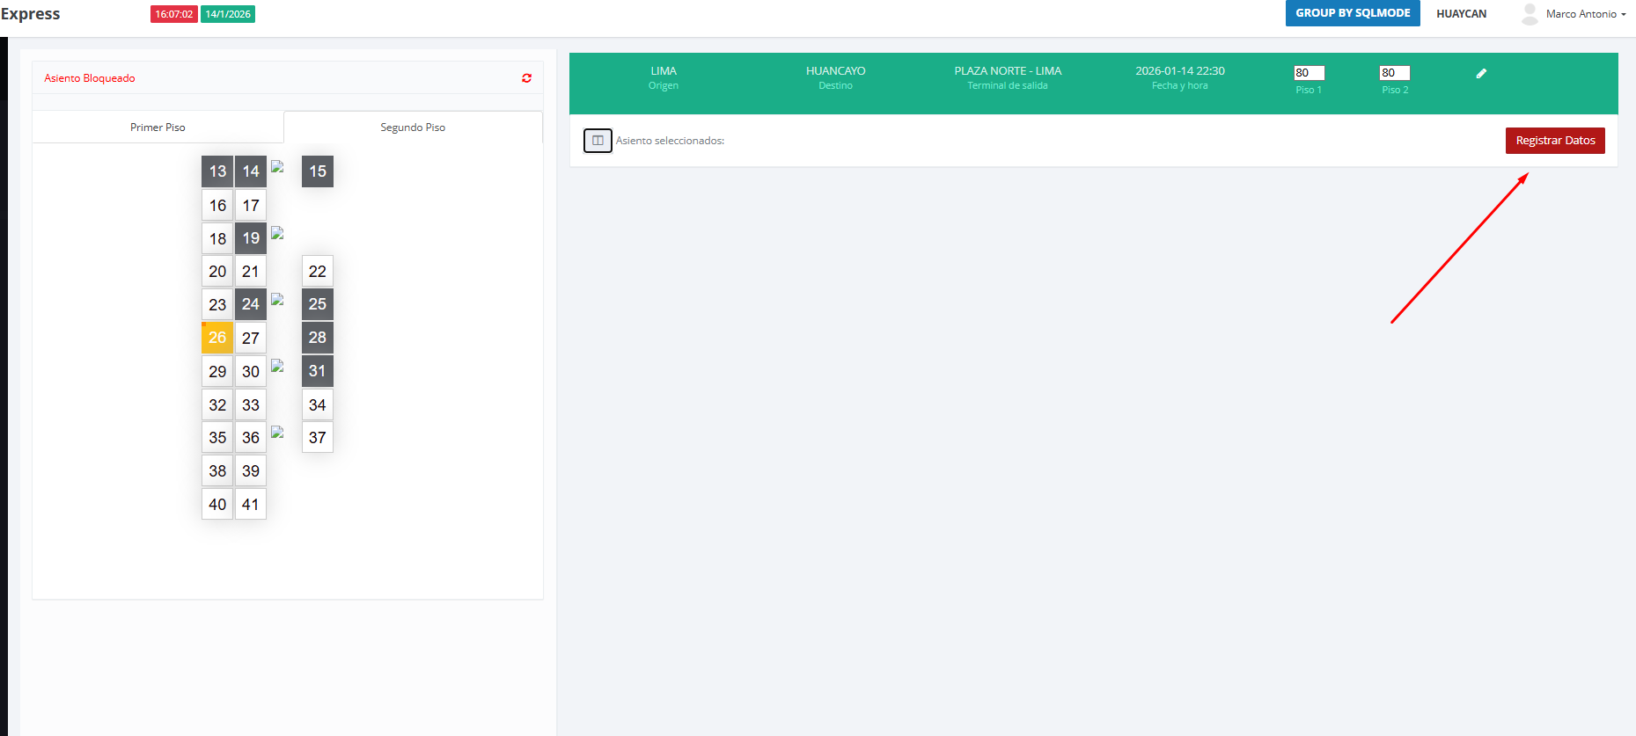
Task: Click the Piso 2 price input field
Action: (x=1395, y=73)
